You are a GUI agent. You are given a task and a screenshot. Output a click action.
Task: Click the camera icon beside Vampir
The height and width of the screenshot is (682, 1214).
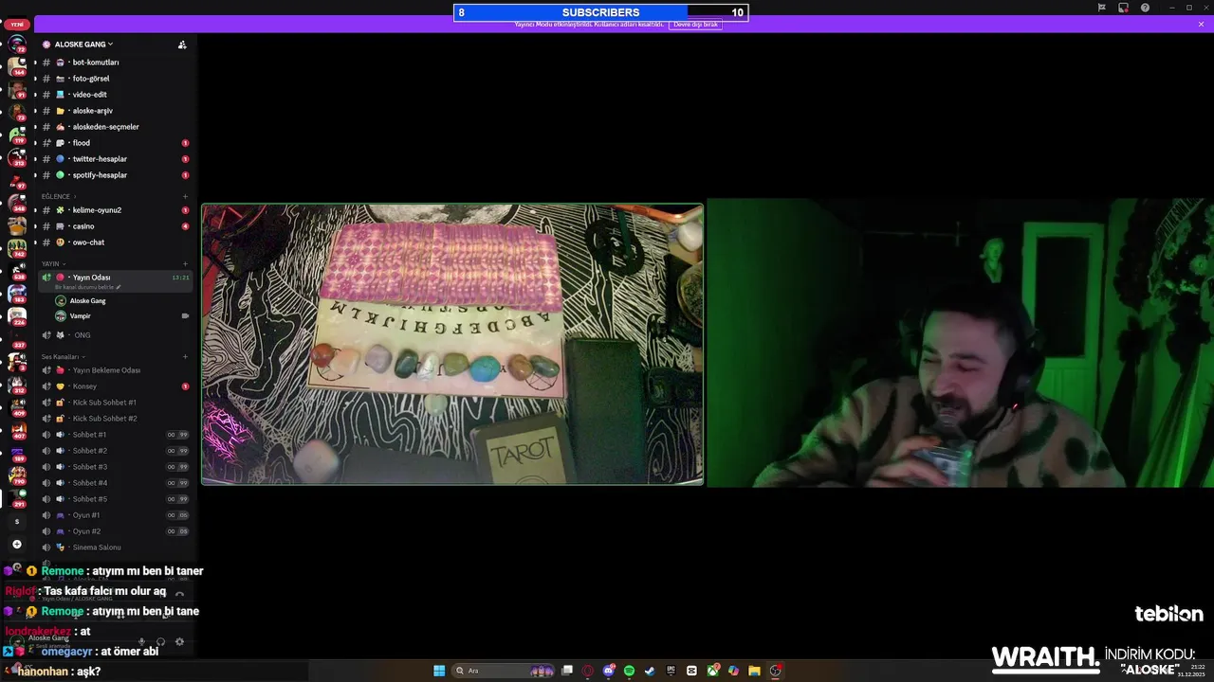(x=185, y=316)
